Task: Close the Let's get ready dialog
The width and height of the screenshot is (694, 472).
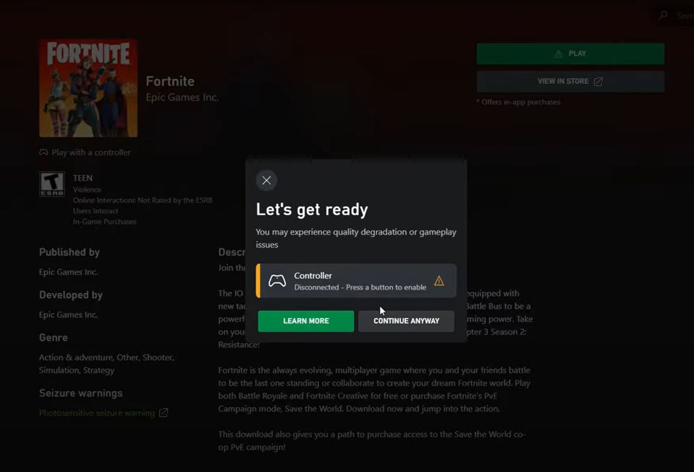Action: tap(266, 180)
